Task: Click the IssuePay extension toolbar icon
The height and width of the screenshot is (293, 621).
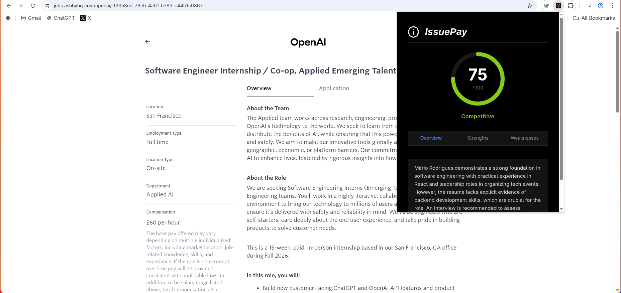Action: pyautogui.click(x=558, y=6)
